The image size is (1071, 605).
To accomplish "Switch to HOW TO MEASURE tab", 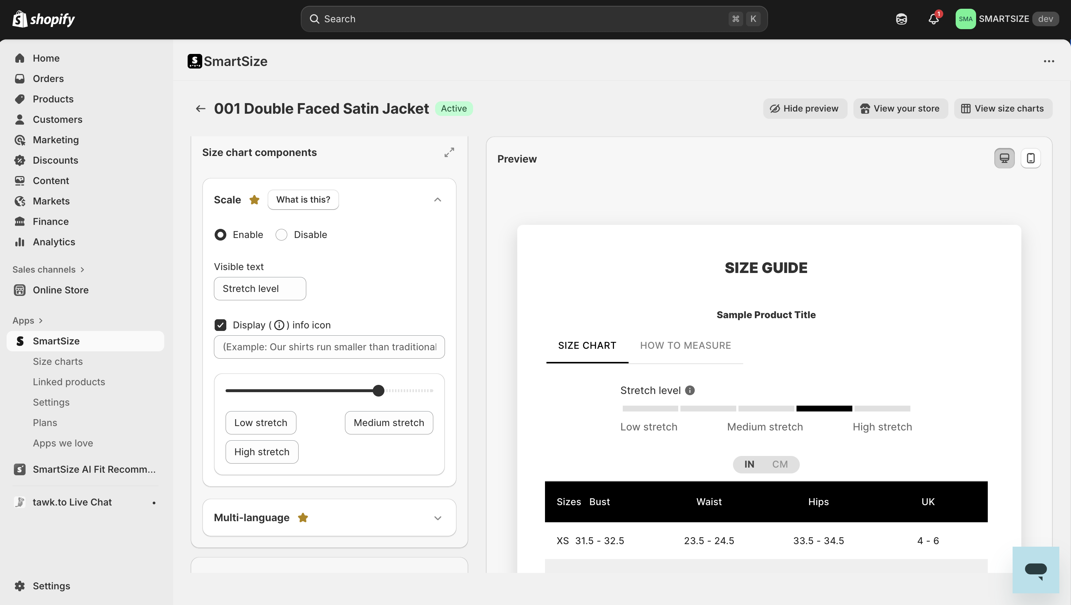I will (685, 345).
